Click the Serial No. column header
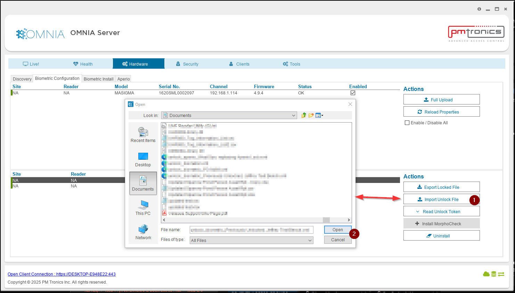Screen dimensions: 515x293 click(x=169, y=87)
